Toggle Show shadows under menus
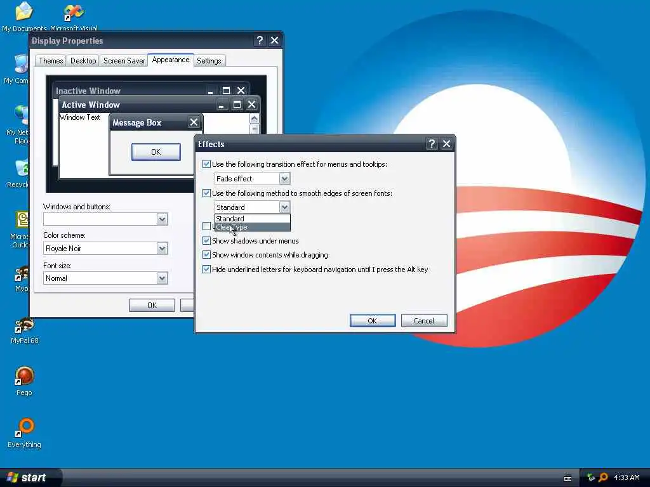 click(x=206, y=240)
